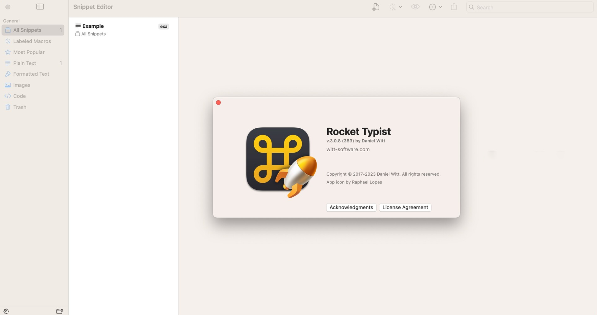
Task: Click the share icon in toolbar
Action: [454, 7]
